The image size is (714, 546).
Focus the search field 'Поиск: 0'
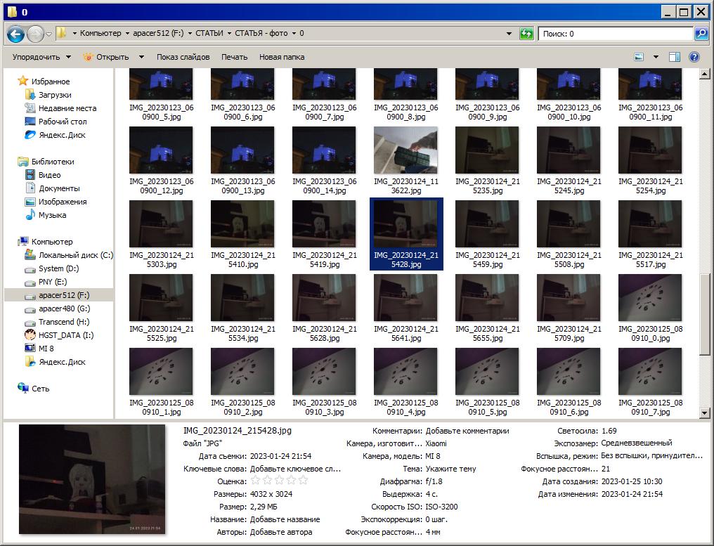pos(616,34)
